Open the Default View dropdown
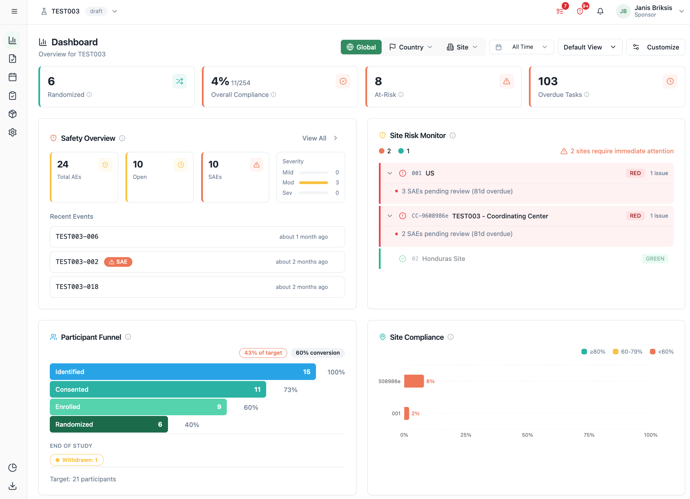 pyautogui.click(x=590, y=47)
